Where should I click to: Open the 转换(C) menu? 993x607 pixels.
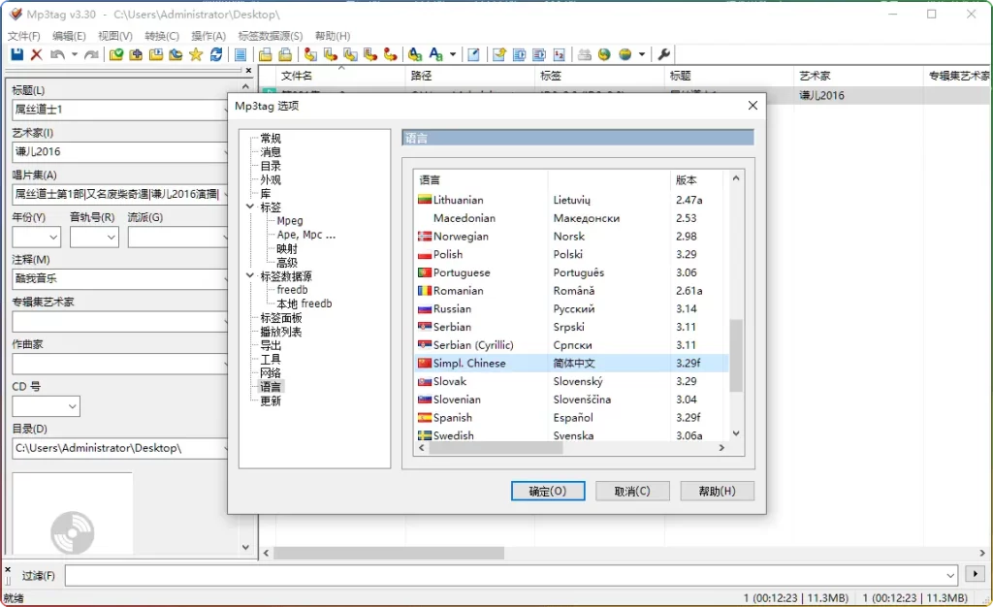tap(162, 36)
